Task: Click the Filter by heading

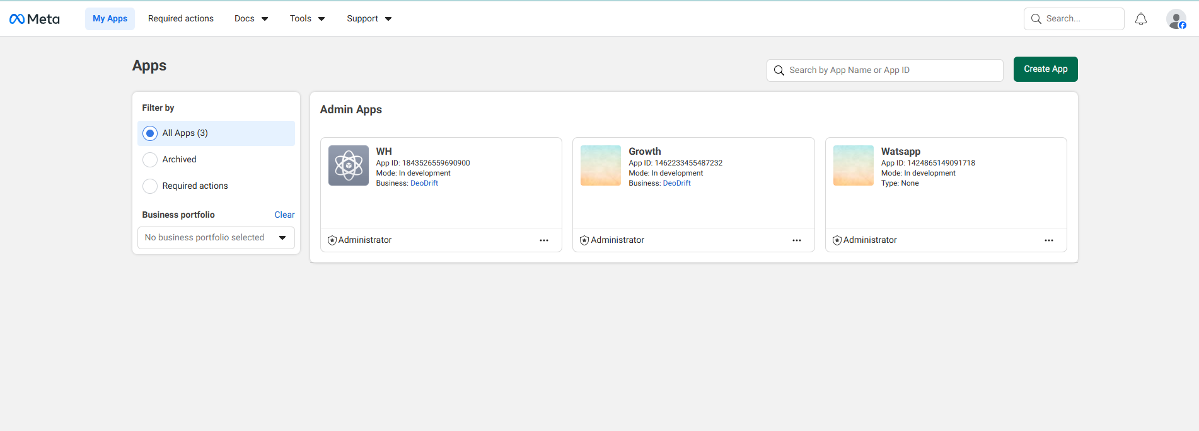Action: coord(158,108)
